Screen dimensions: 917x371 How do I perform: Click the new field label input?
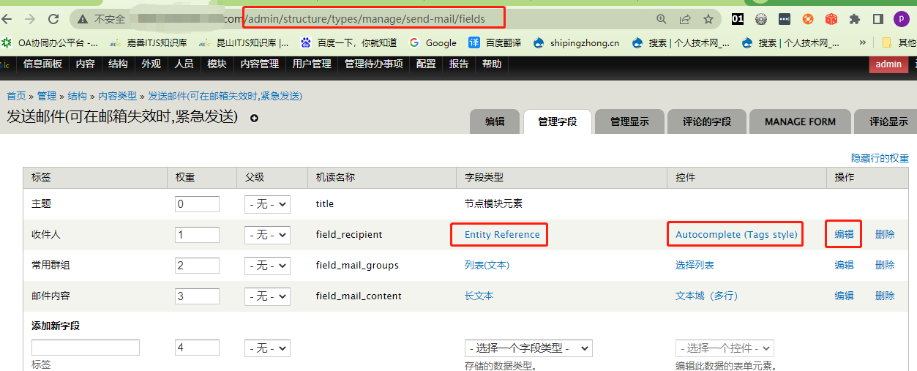coord(86,348)
